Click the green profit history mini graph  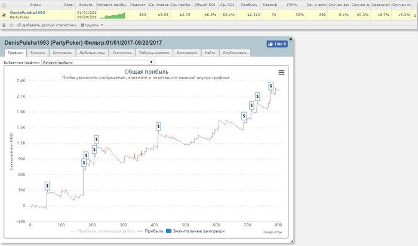pos(112,15)
